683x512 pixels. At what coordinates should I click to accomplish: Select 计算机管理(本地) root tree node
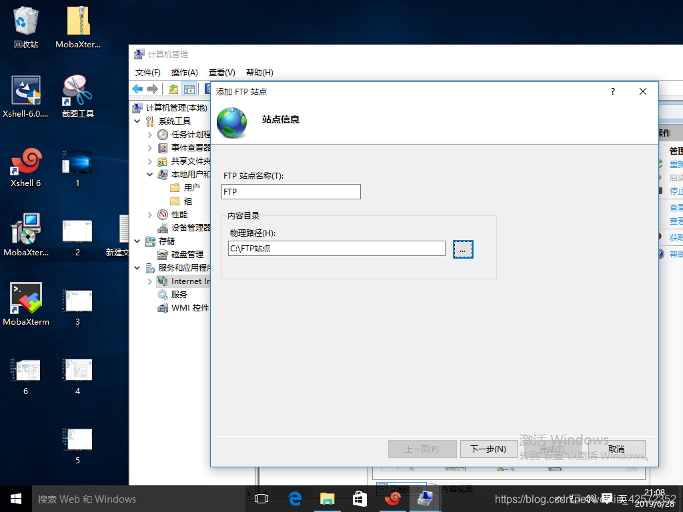176,107
